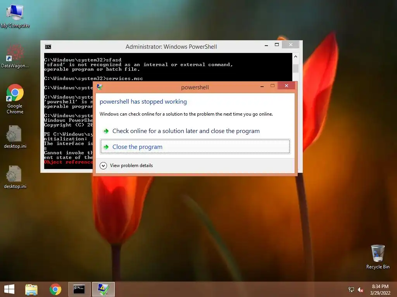Select the upper desktop.ini file icon

(15, 137)
